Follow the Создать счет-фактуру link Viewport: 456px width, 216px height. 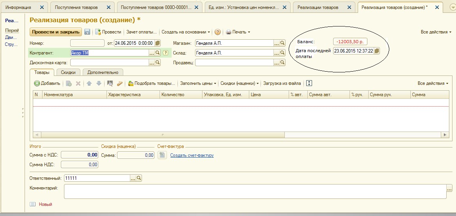(x=192, y=156)
